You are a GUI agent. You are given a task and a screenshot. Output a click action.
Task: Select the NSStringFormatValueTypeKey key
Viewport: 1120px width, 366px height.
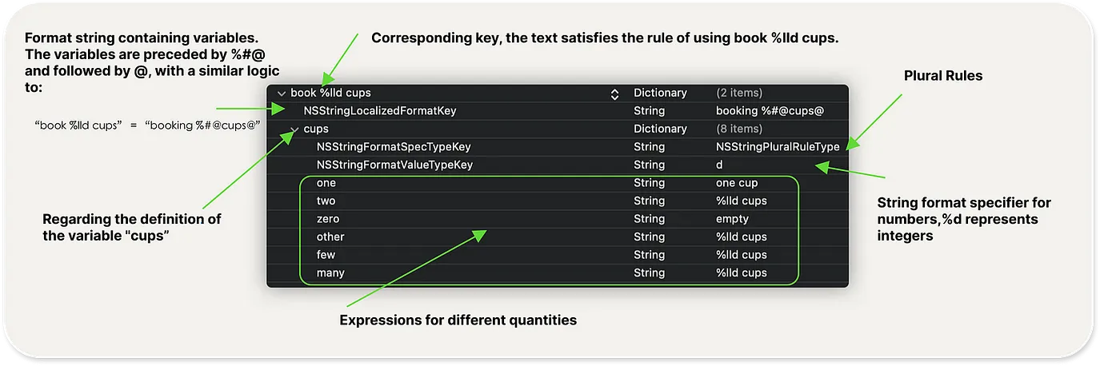[x=394, y=165]
